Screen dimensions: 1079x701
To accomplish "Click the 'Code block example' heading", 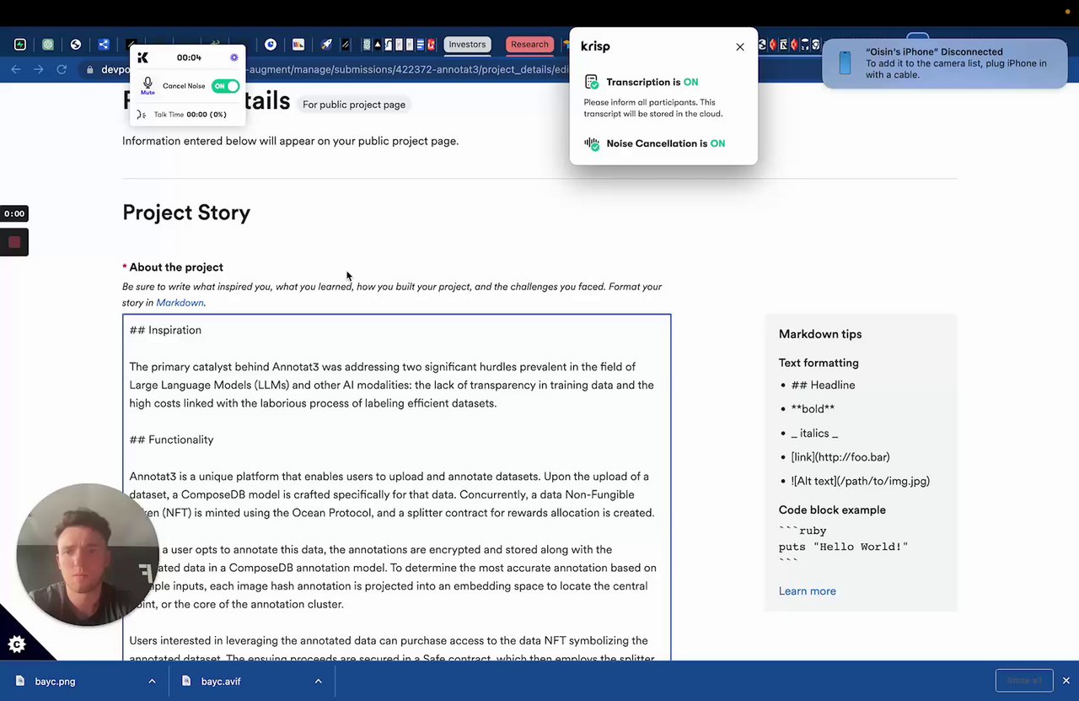I will click(832, 510).
